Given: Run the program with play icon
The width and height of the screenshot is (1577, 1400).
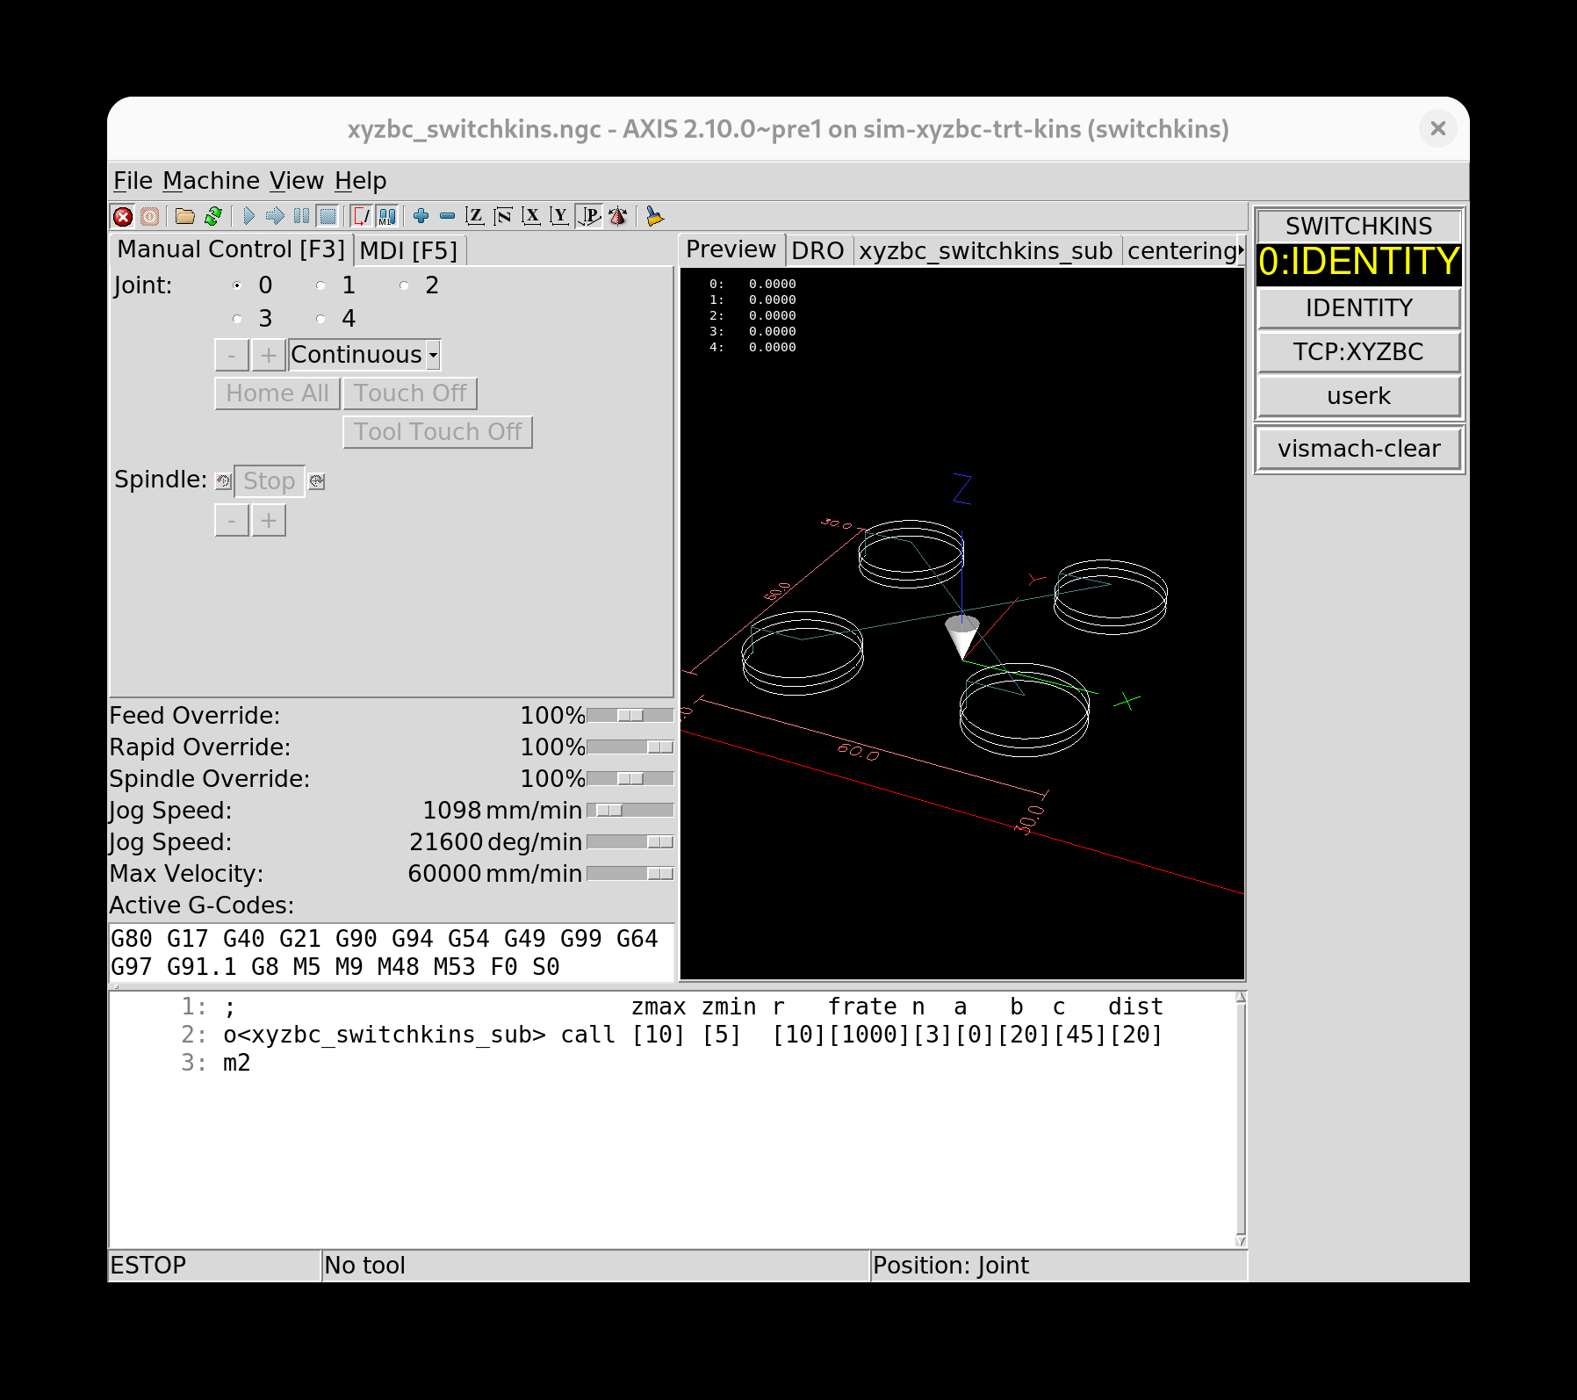Looking at the screenshot, I should click(x=248, y=216).
